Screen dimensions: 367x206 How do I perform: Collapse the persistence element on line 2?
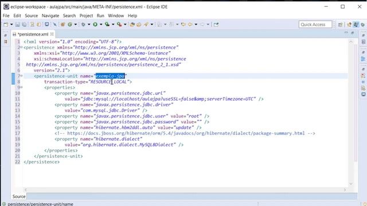(x=21, y=47)
